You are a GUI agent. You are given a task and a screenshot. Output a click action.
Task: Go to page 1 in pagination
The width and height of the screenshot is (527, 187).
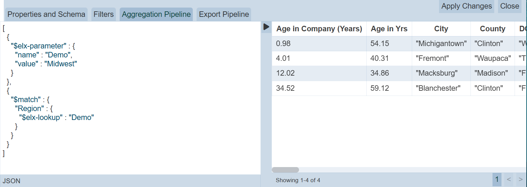tap(497, 179)
